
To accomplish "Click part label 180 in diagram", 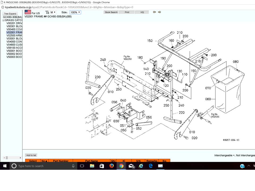I will click(x=140, y=58).
